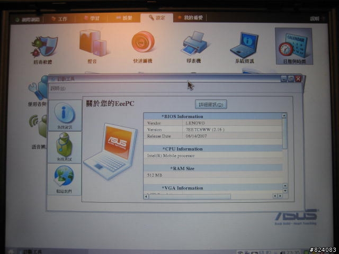Select the 系統測試 doctor sidebar icon
339x254 pixels.
tap(64, 147)
